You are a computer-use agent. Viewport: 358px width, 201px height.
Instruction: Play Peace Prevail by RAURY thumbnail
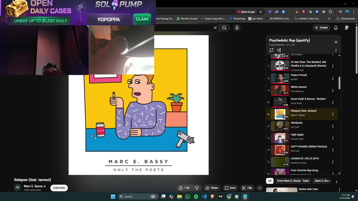(x=280, y=78)
